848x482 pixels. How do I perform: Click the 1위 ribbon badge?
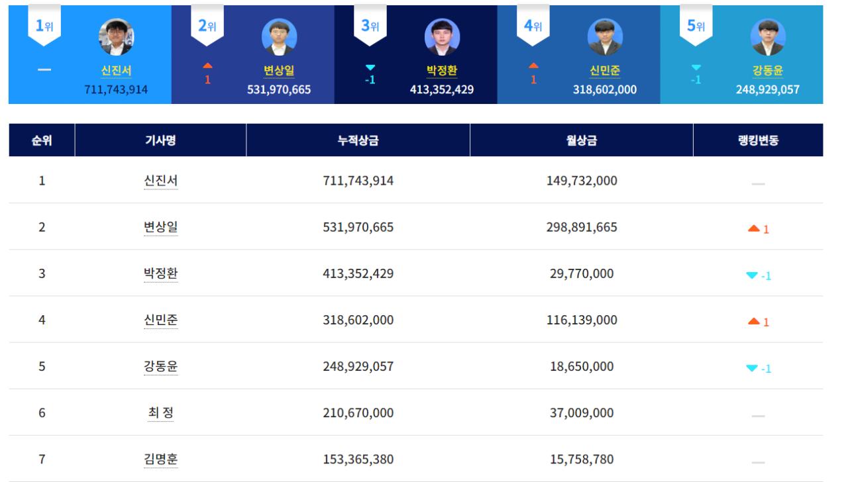44,26
